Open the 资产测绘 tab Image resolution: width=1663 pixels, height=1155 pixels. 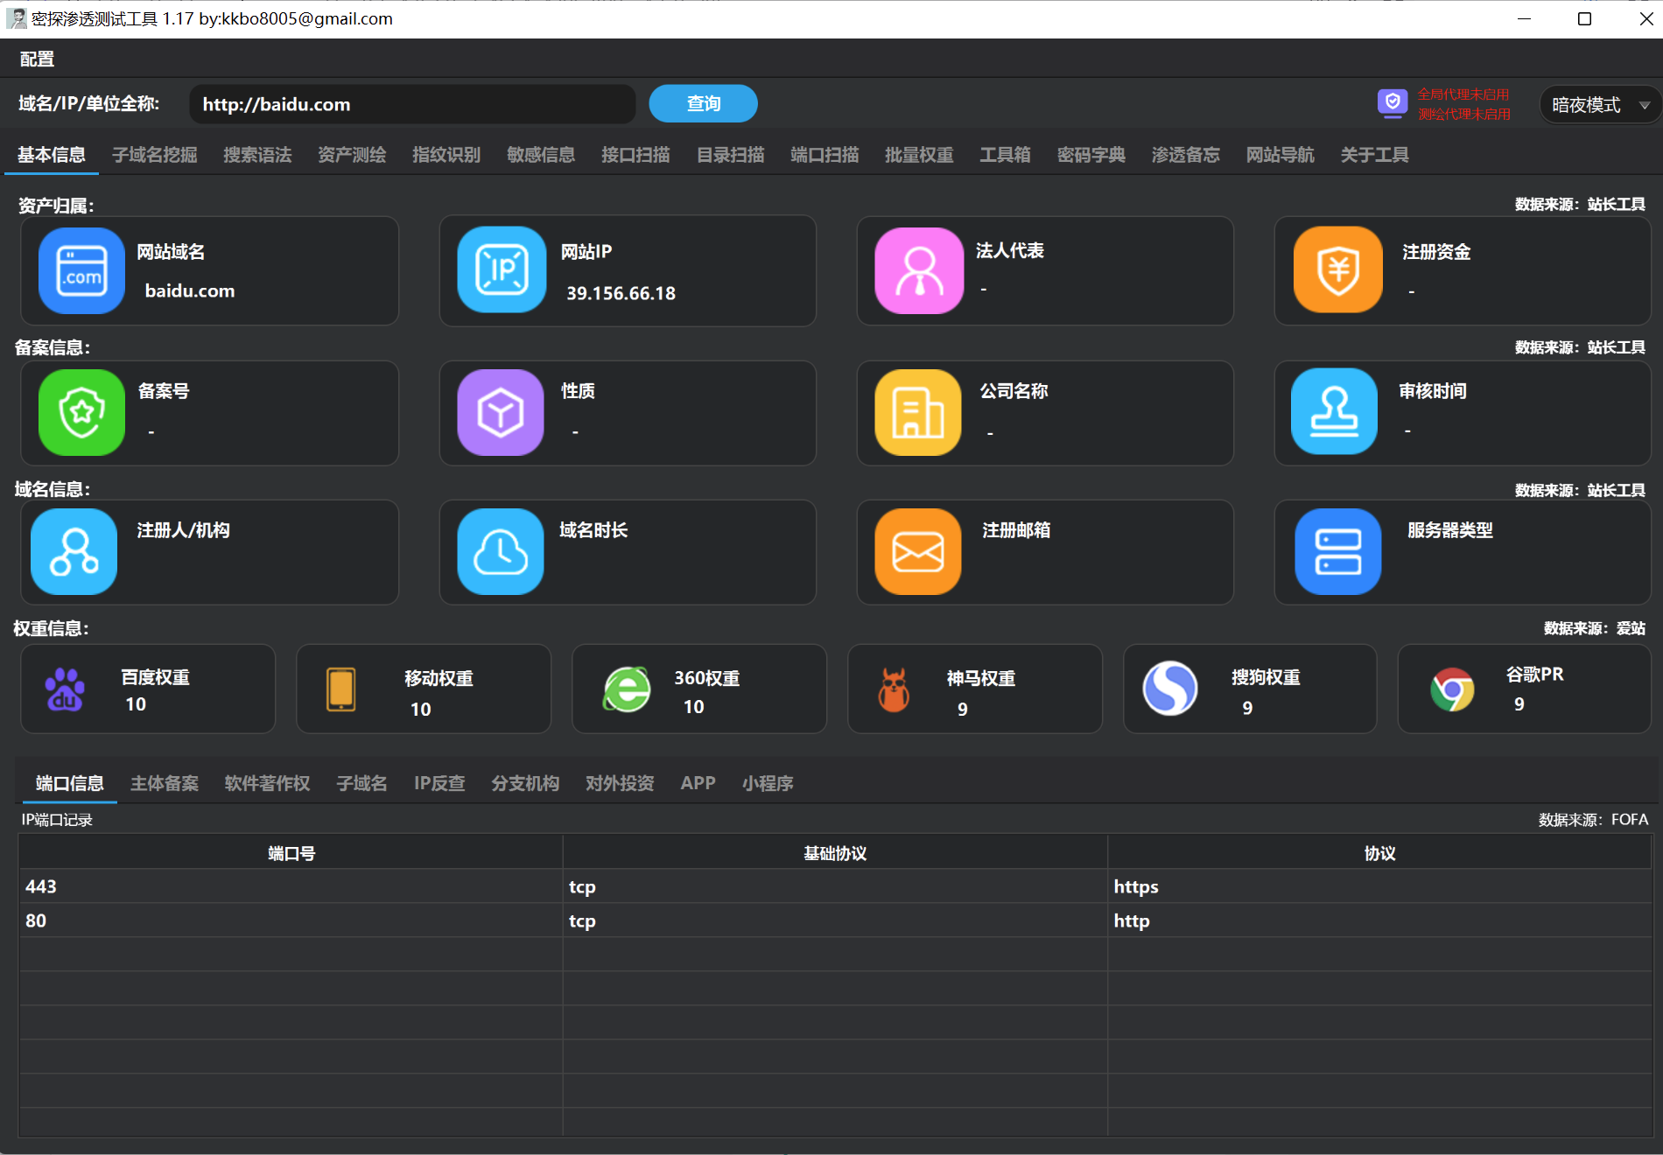coord(352,155)
